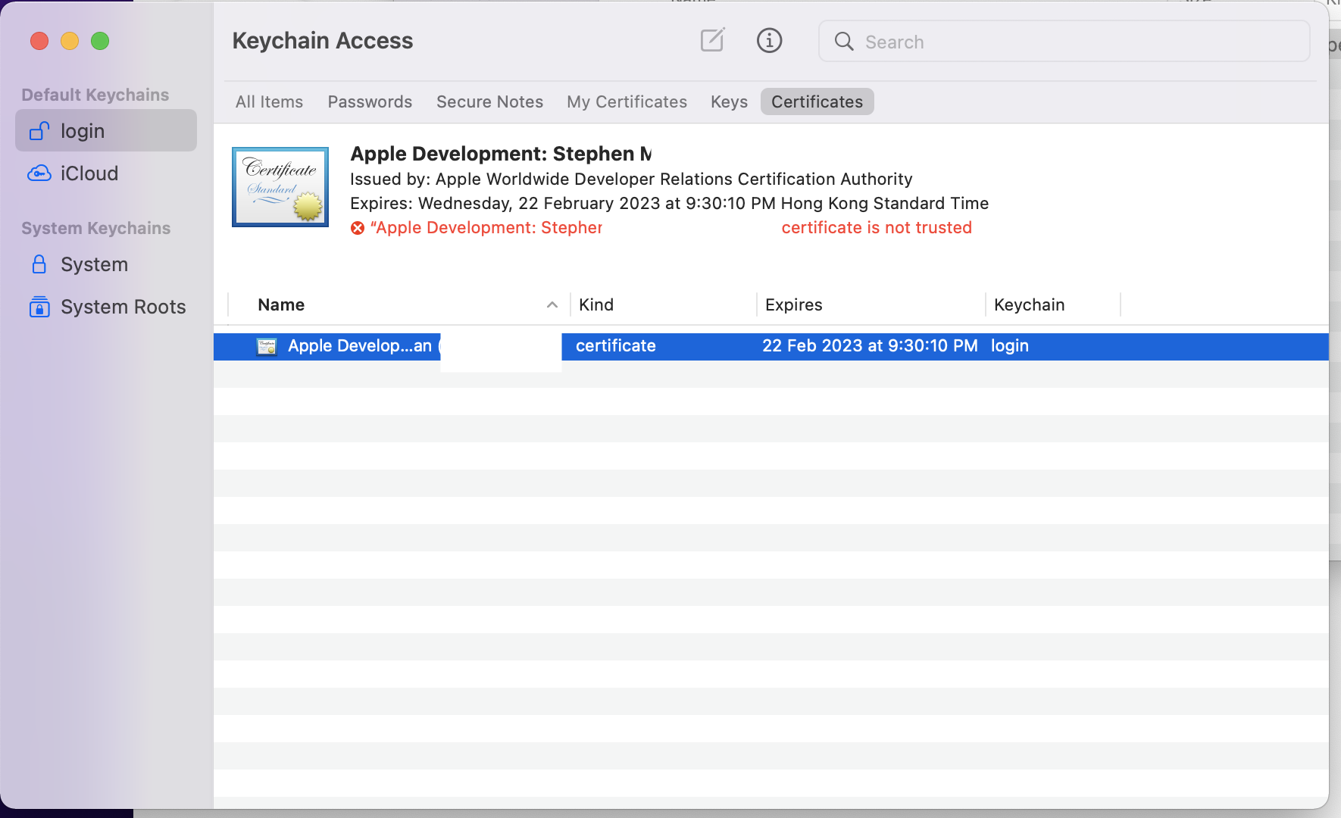Click the 'Expires: Wednesday, 22 February 2023' line
The height and width of the screenshot is (818, 1341).
669,204
